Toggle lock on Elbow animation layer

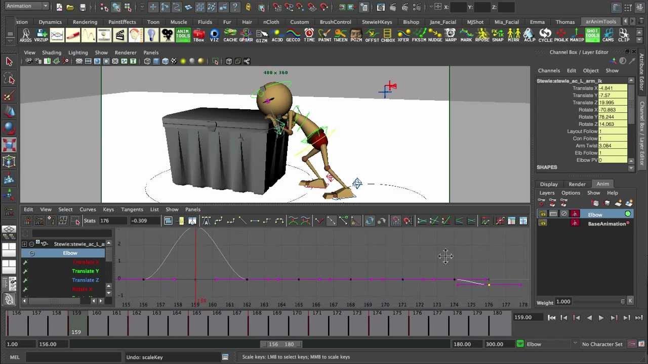click(543, 214)
